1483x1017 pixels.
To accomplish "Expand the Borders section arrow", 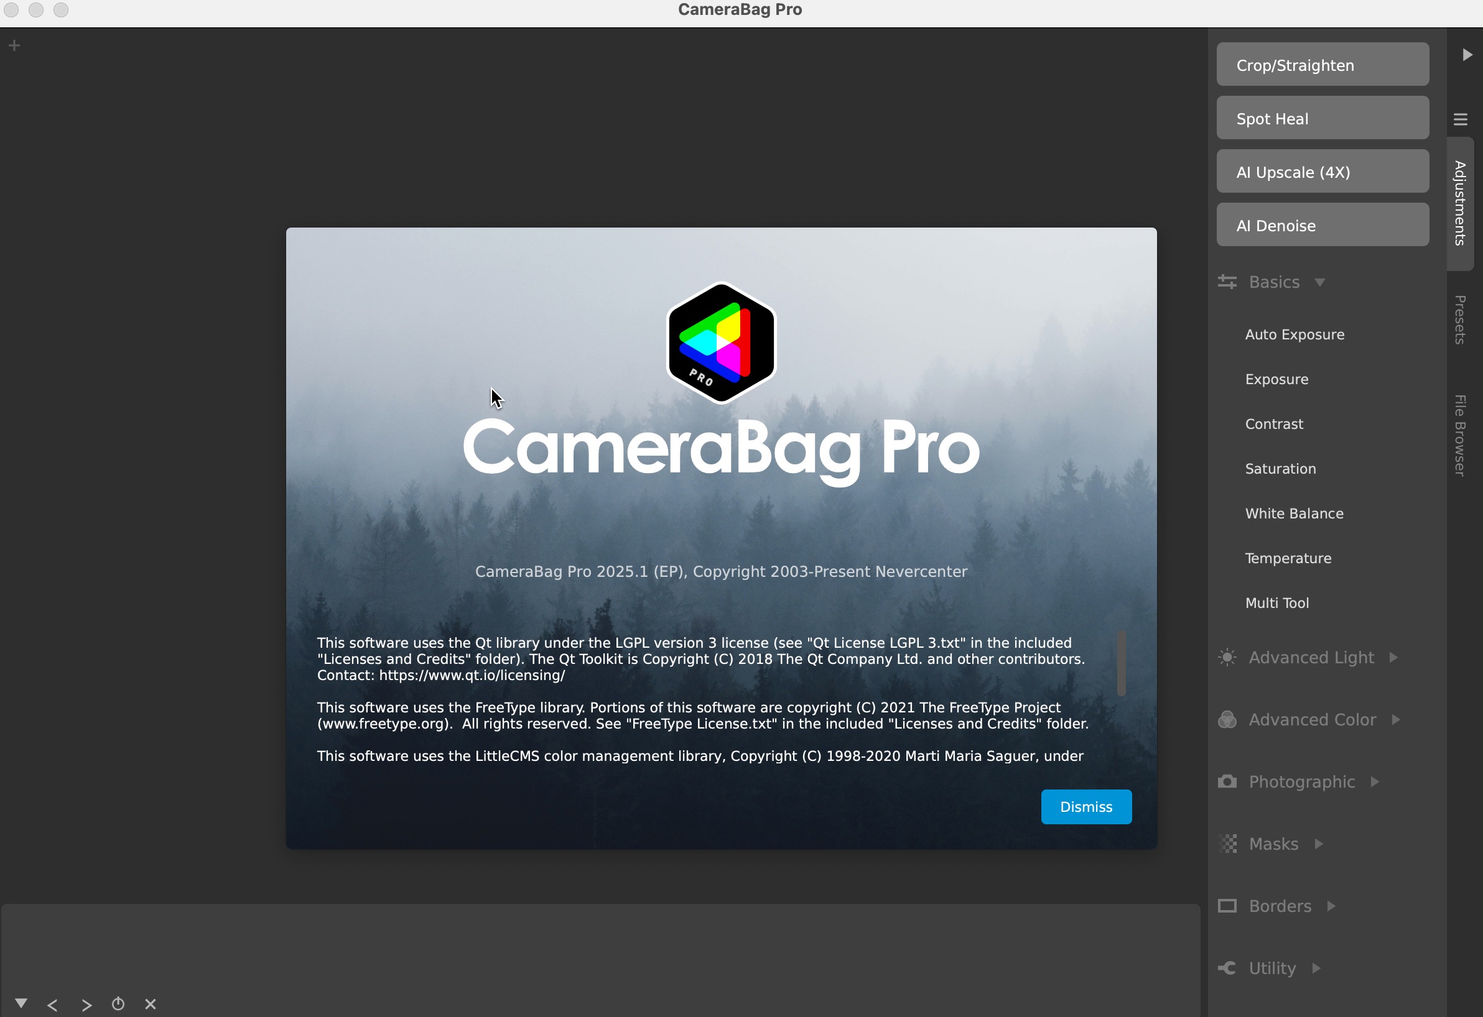I will (1331, 906).
